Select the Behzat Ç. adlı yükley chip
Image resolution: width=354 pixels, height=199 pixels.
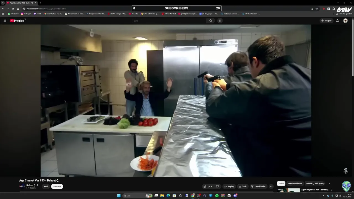315,184
